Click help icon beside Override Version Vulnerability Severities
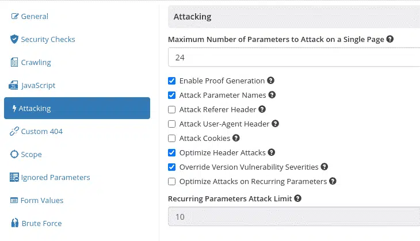This screenshot has width=420, height=241. (x=324, y=167)
